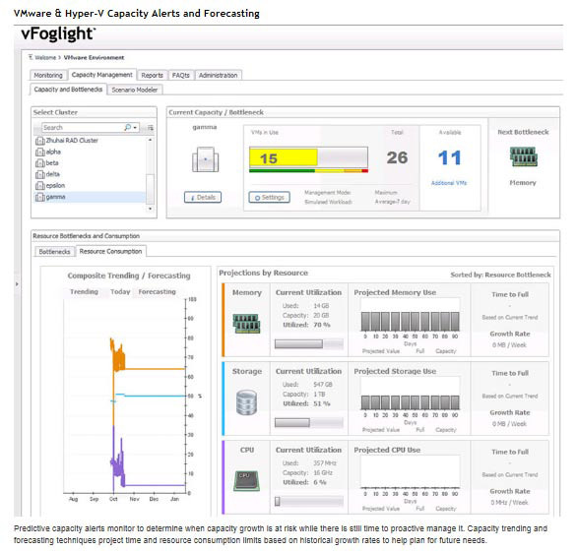Click the gamma cluster icon in list

[39, 198]
